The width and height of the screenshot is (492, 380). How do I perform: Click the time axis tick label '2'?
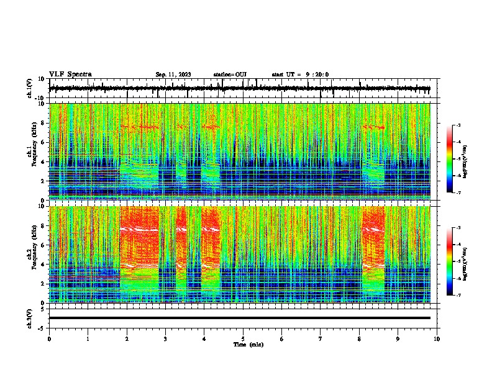[x=127, y=339]
